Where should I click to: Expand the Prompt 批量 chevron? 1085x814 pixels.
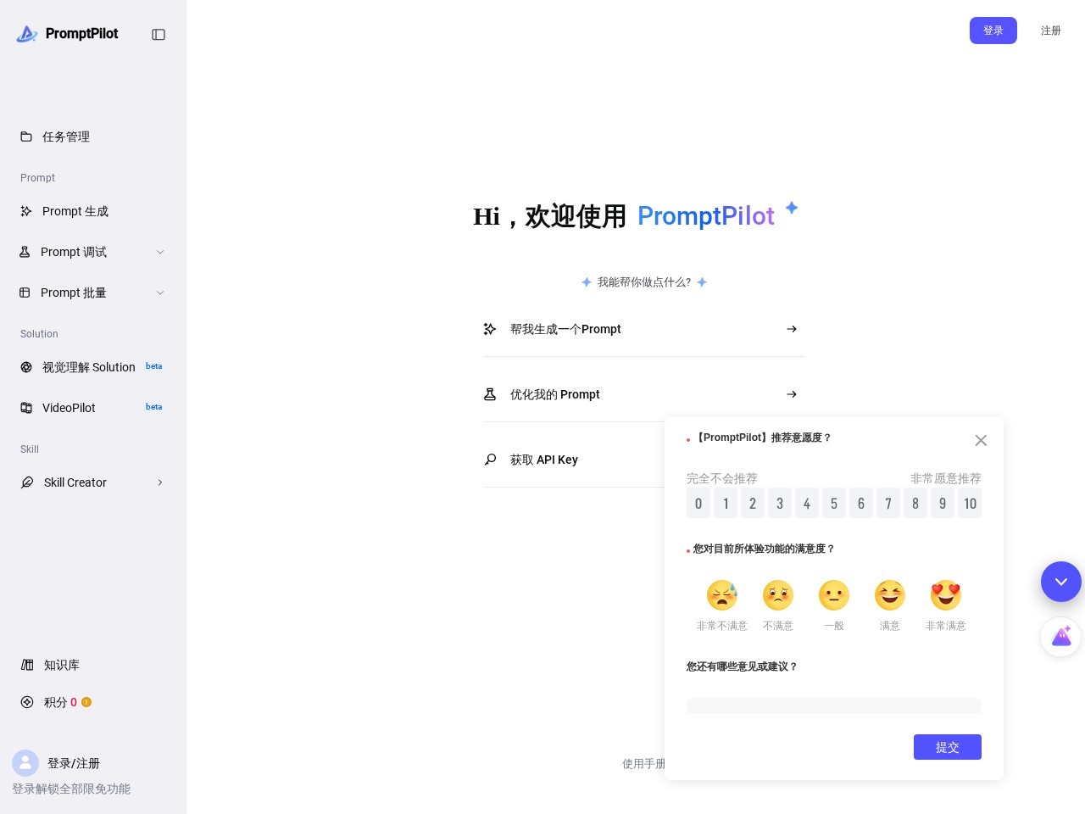pos(160,293)
